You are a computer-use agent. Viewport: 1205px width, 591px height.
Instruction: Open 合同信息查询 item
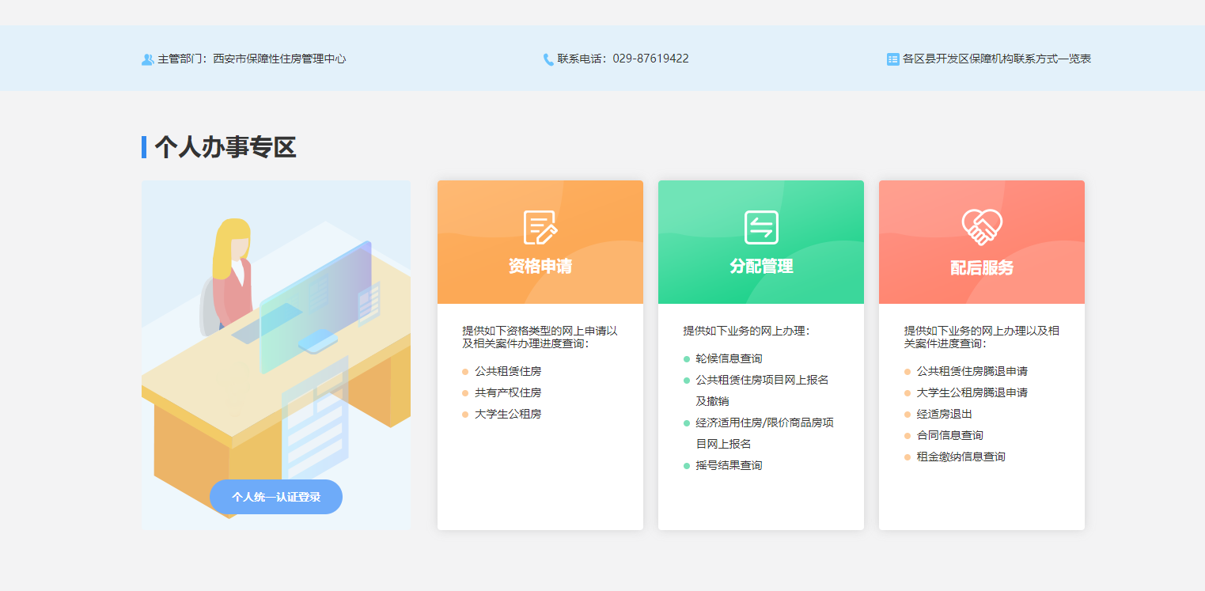tap(949, 435)
